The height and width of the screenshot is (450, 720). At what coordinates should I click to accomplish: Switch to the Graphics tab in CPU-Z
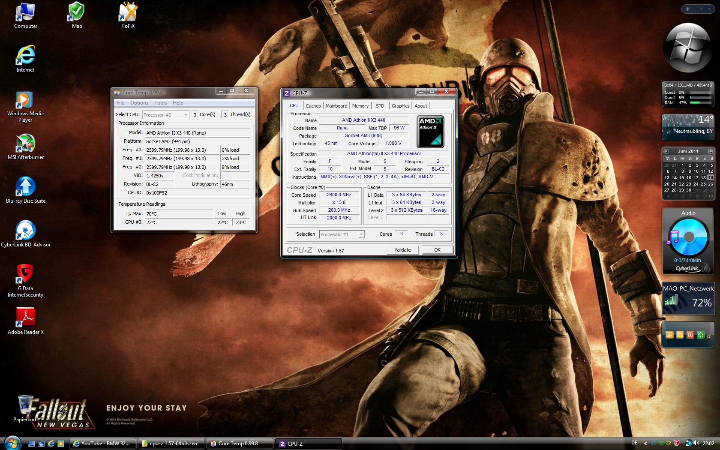[x=401, y=106]
